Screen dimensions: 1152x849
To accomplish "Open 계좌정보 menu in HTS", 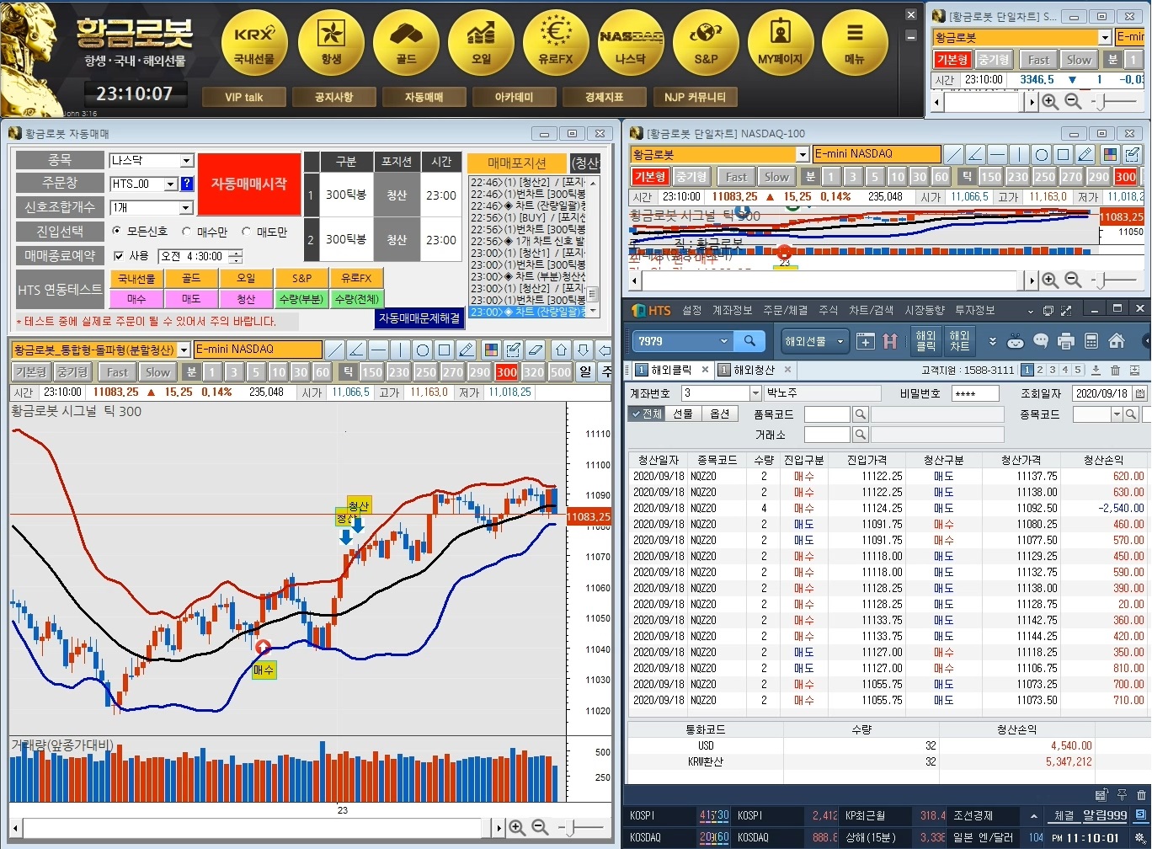I will point(732,310).
